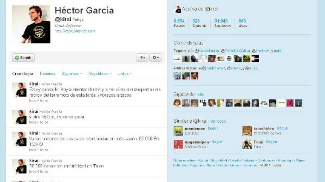Expand the Siguiendo tab dropdown

pyautogui.click(x=72, y=74)
